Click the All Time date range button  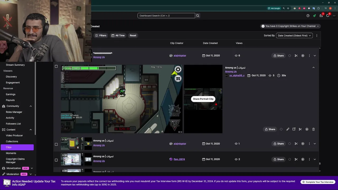pos(118,35)
